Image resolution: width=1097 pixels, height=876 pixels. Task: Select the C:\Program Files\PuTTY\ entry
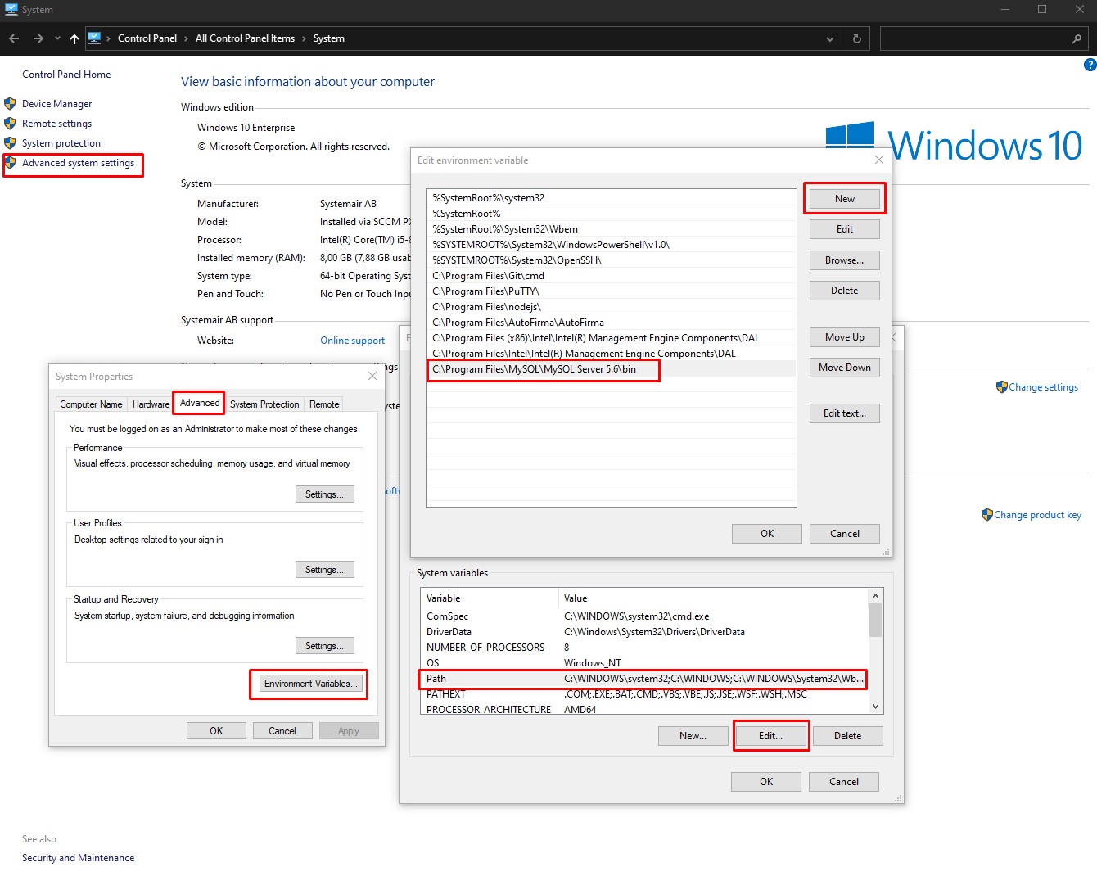click(612, 291)
